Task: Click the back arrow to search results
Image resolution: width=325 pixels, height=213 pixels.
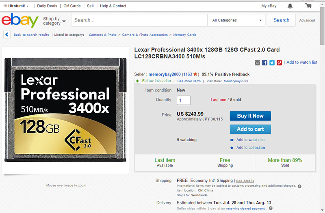Action: pos(7,35)
